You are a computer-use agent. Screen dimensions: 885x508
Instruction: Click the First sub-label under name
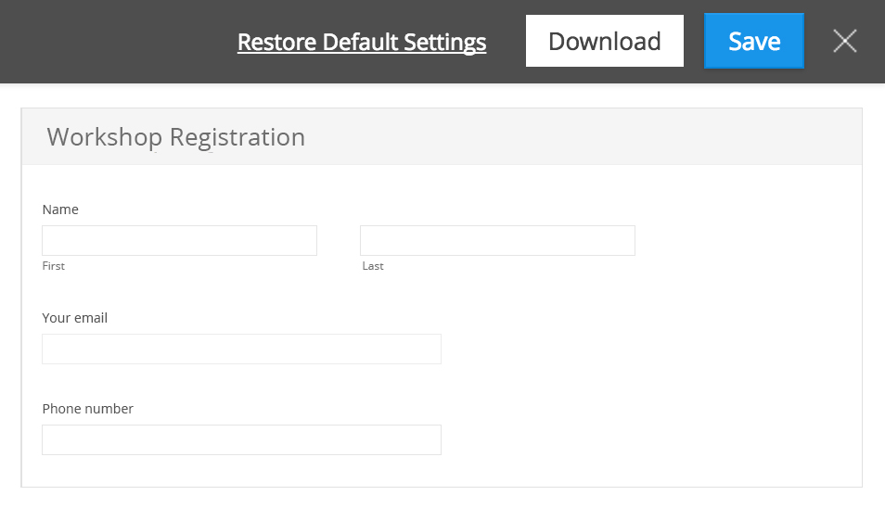(x=54, y=266)
